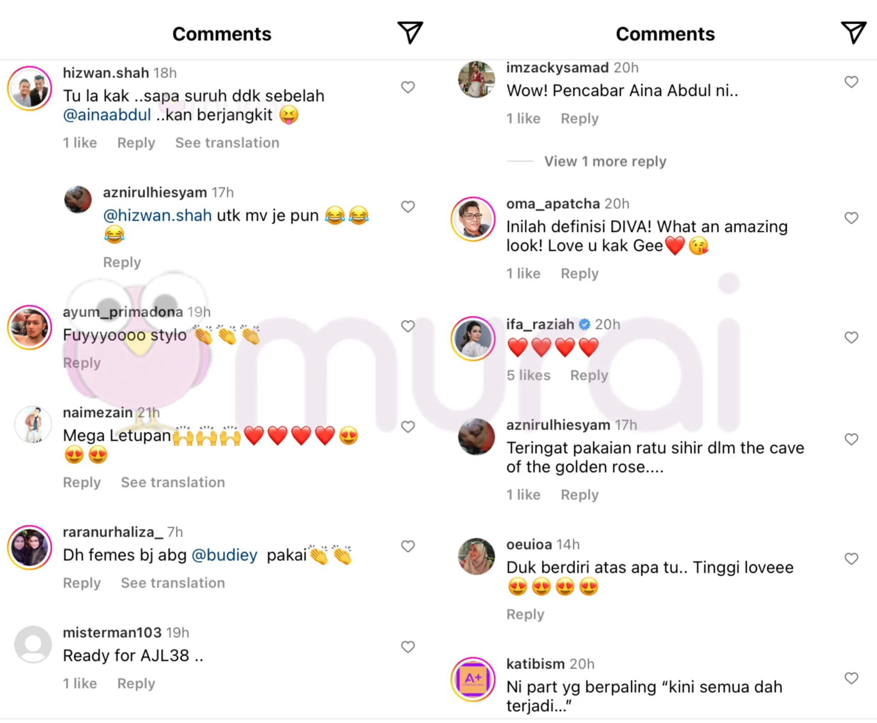Heart raranurhaliza_'s comment
Viewport: 877px width, 723px height.
[x=408, y=546]
